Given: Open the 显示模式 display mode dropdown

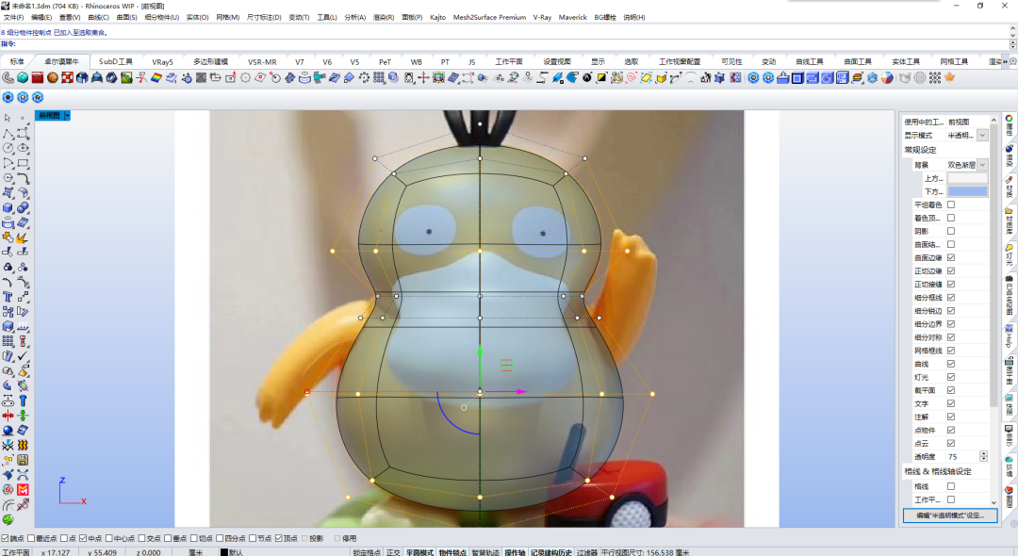Looking at the screenshot, I should tap(982, 135).
